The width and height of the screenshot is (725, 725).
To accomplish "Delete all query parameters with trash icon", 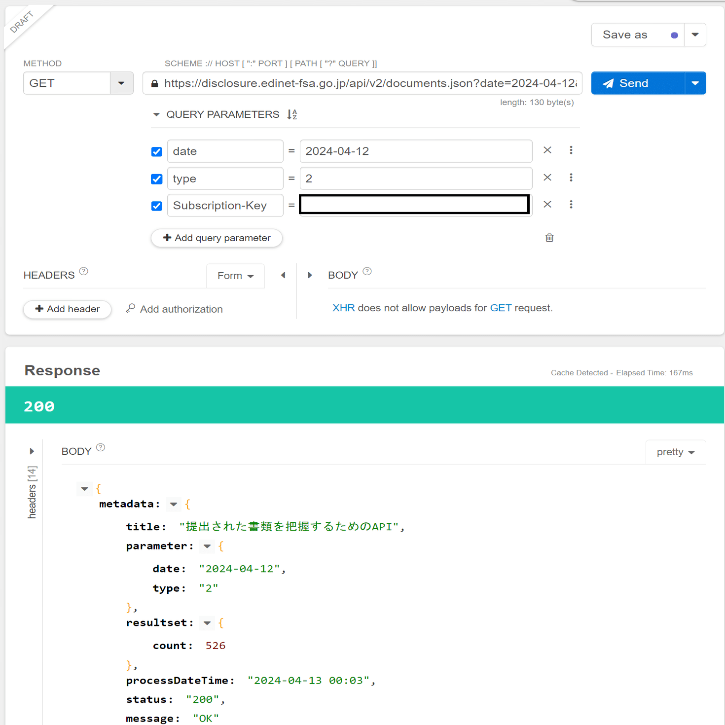I will 549,238.
